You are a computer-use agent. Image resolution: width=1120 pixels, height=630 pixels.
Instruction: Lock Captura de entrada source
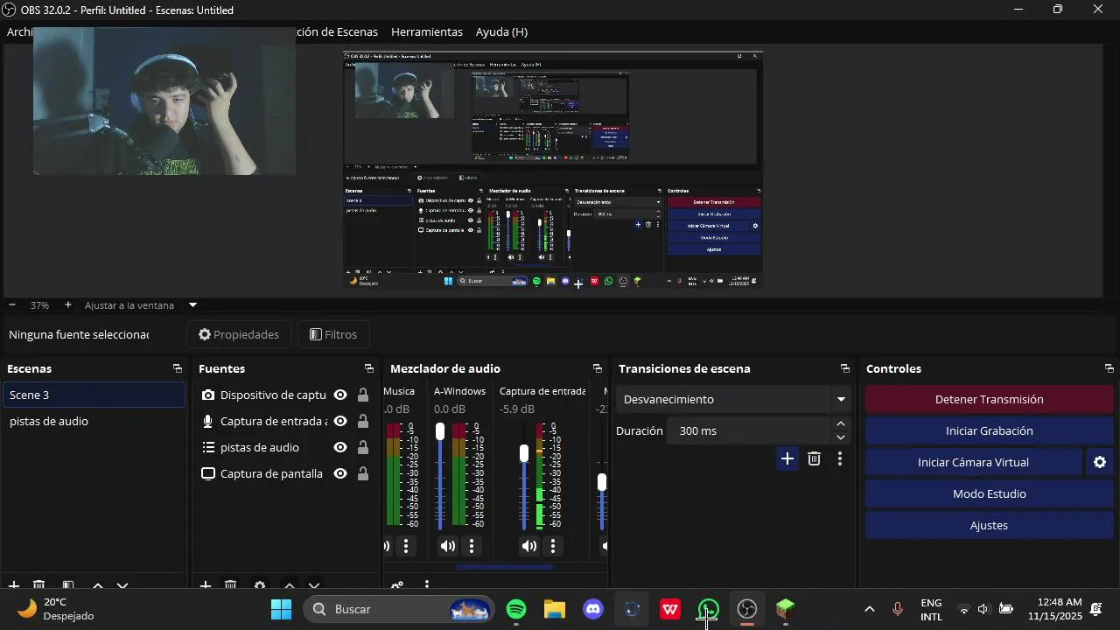coord(363,421)
